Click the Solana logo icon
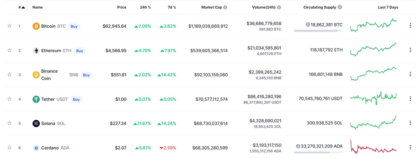The image size is (417, 159). click(36, 124)
